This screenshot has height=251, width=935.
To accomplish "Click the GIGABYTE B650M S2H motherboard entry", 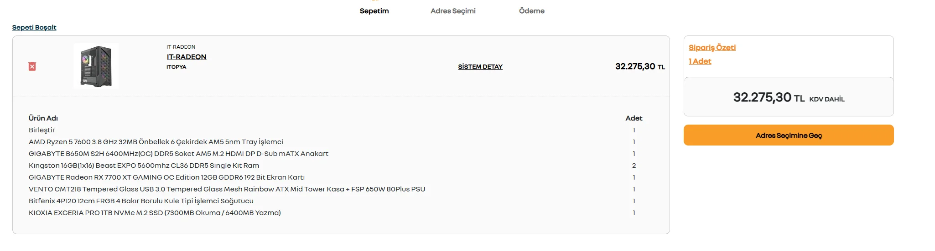I will coord(178,154).
